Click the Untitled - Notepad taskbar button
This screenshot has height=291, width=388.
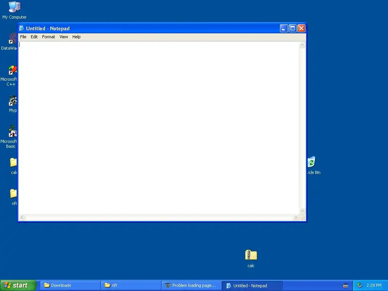point(252,286)
